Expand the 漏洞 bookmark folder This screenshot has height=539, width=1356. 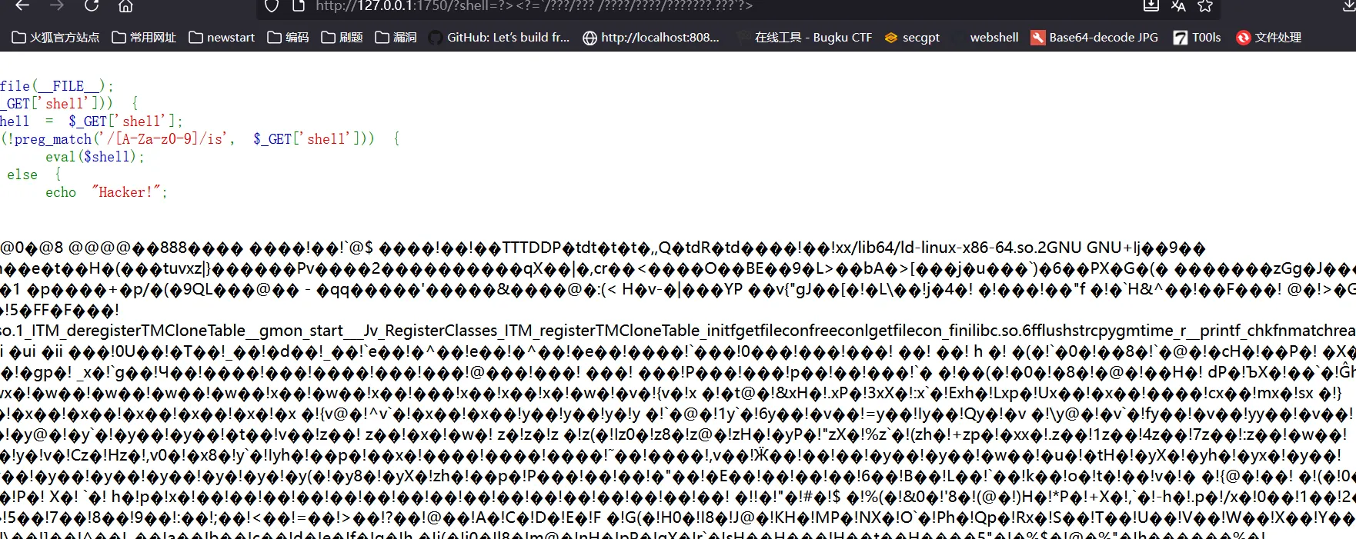[396, 38]
